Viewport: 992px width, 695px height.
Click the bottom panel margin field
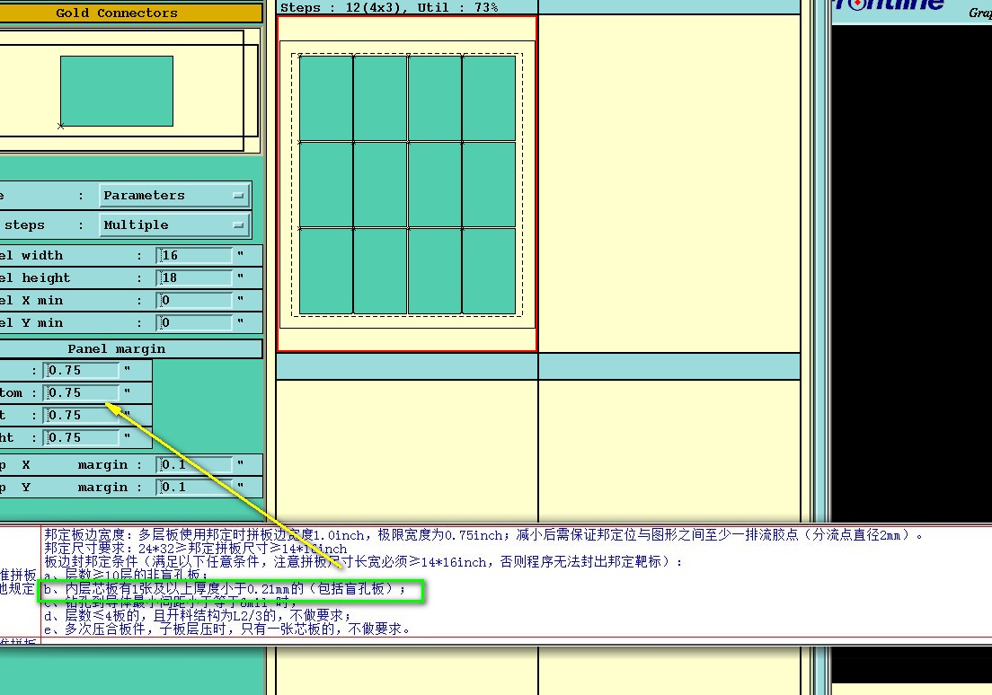point(81,392)
